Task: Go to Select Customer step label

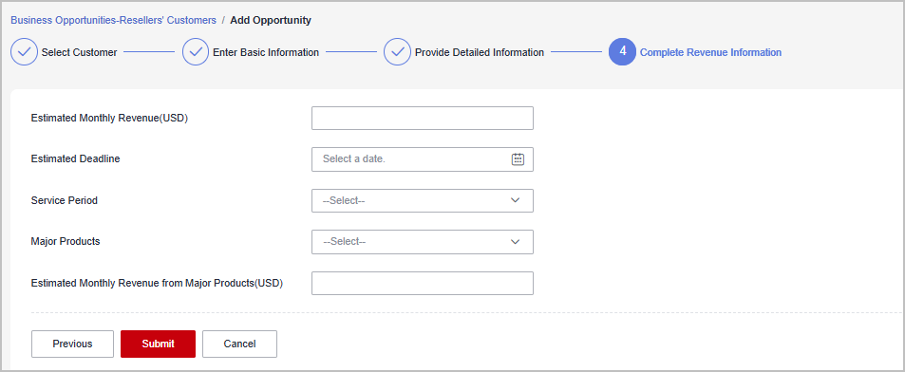Action: (x=79, y=52)
